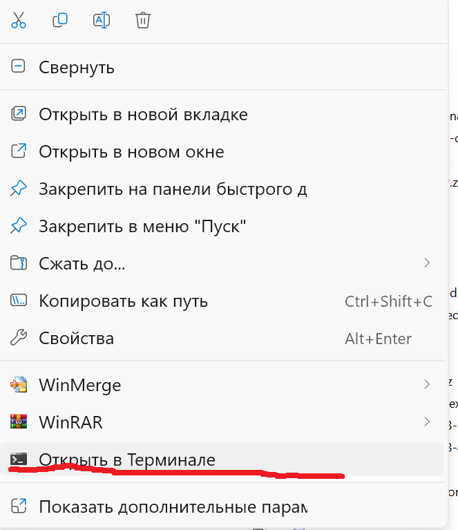Pin folder via Закрепить на панели быстрого доступа
Image resolution: width=458 pixels, height=530 pixels.
coord(173,188)
